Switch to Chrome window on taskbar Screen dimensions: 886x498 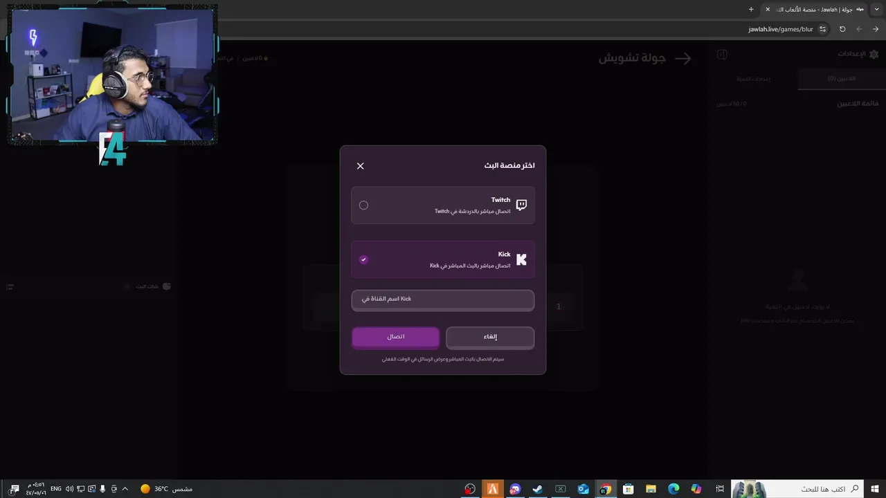pos(606,489)
